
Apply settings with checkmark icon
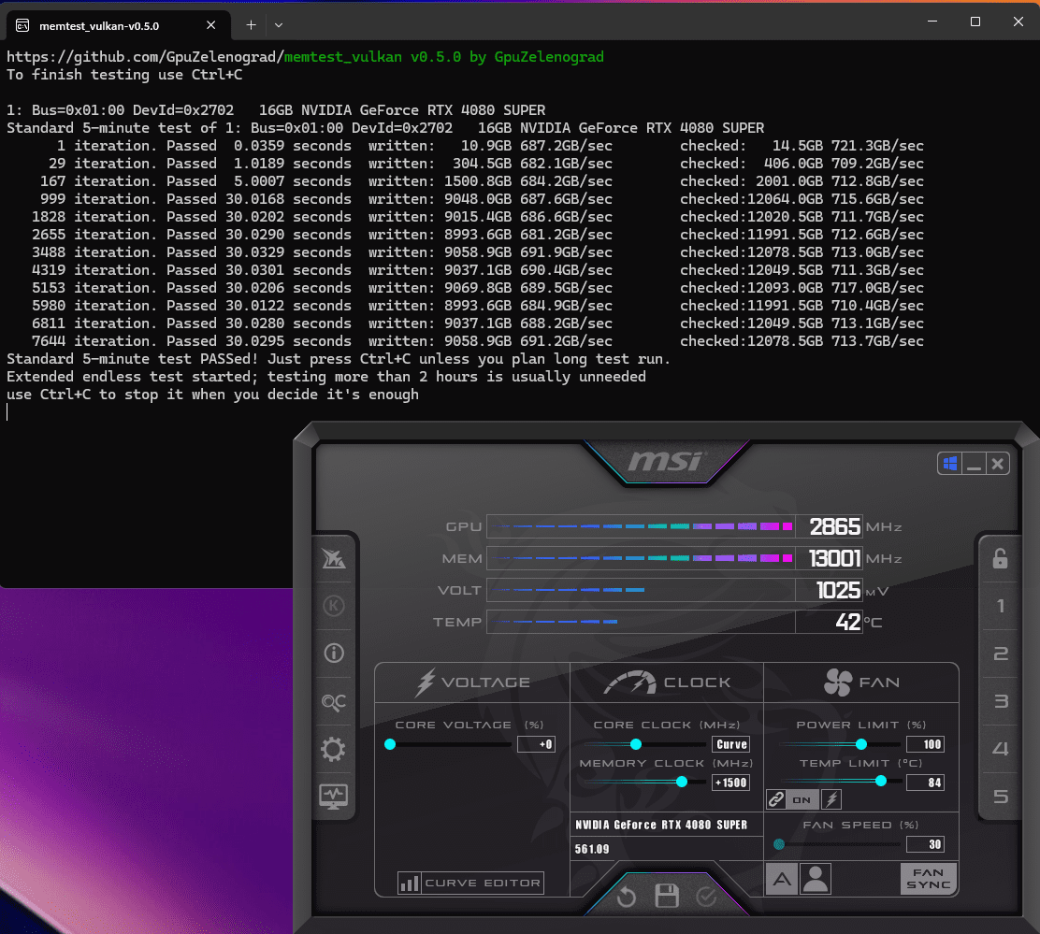[706, 897]
